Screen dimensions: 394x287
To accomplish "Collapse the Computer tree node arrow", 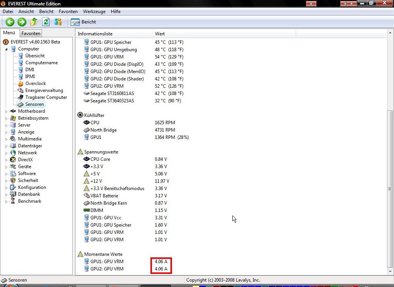I will tap(6, 49).
